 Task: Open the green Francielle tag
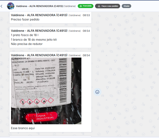[x=86, y=6]
